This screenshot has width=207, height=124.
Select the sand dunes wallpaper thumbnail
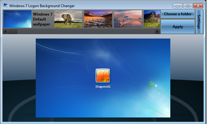pos(128,19)
